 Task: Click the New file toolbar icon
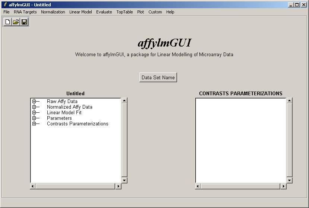pos(7,22)
